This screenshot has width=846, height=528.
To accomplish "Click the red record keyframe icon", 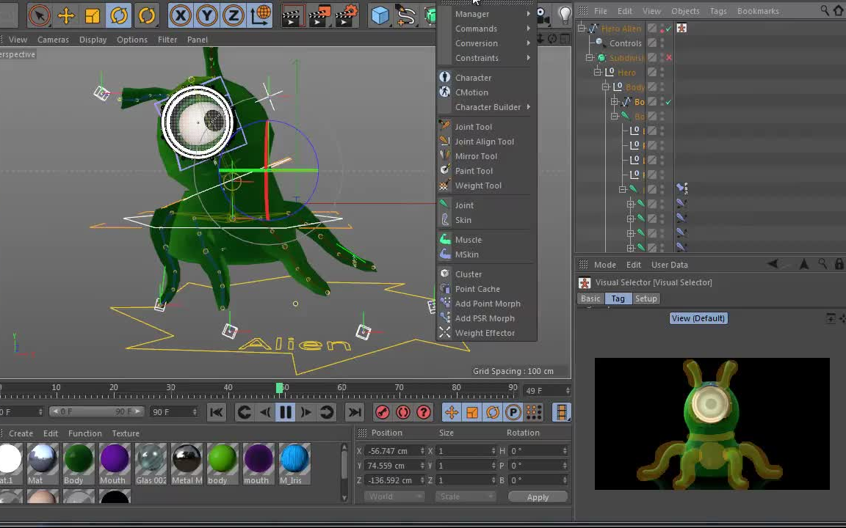I will coord(382,412).
